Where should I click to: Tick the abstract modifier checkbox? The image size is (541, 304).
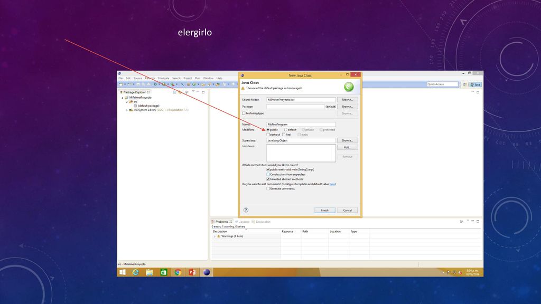[268, 135]
